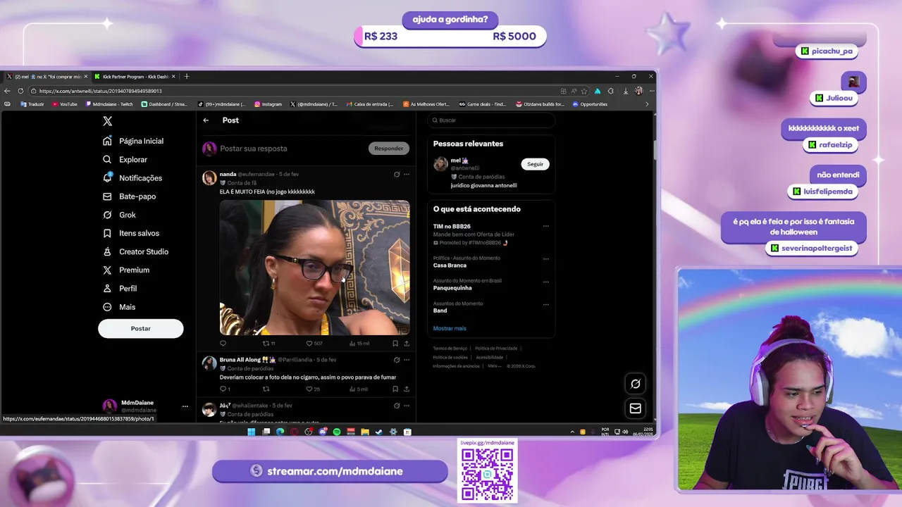The image size is (902, 507).
Task: Like Bruna All Along's post with 25 likes
Action: [x=313, y=389]
